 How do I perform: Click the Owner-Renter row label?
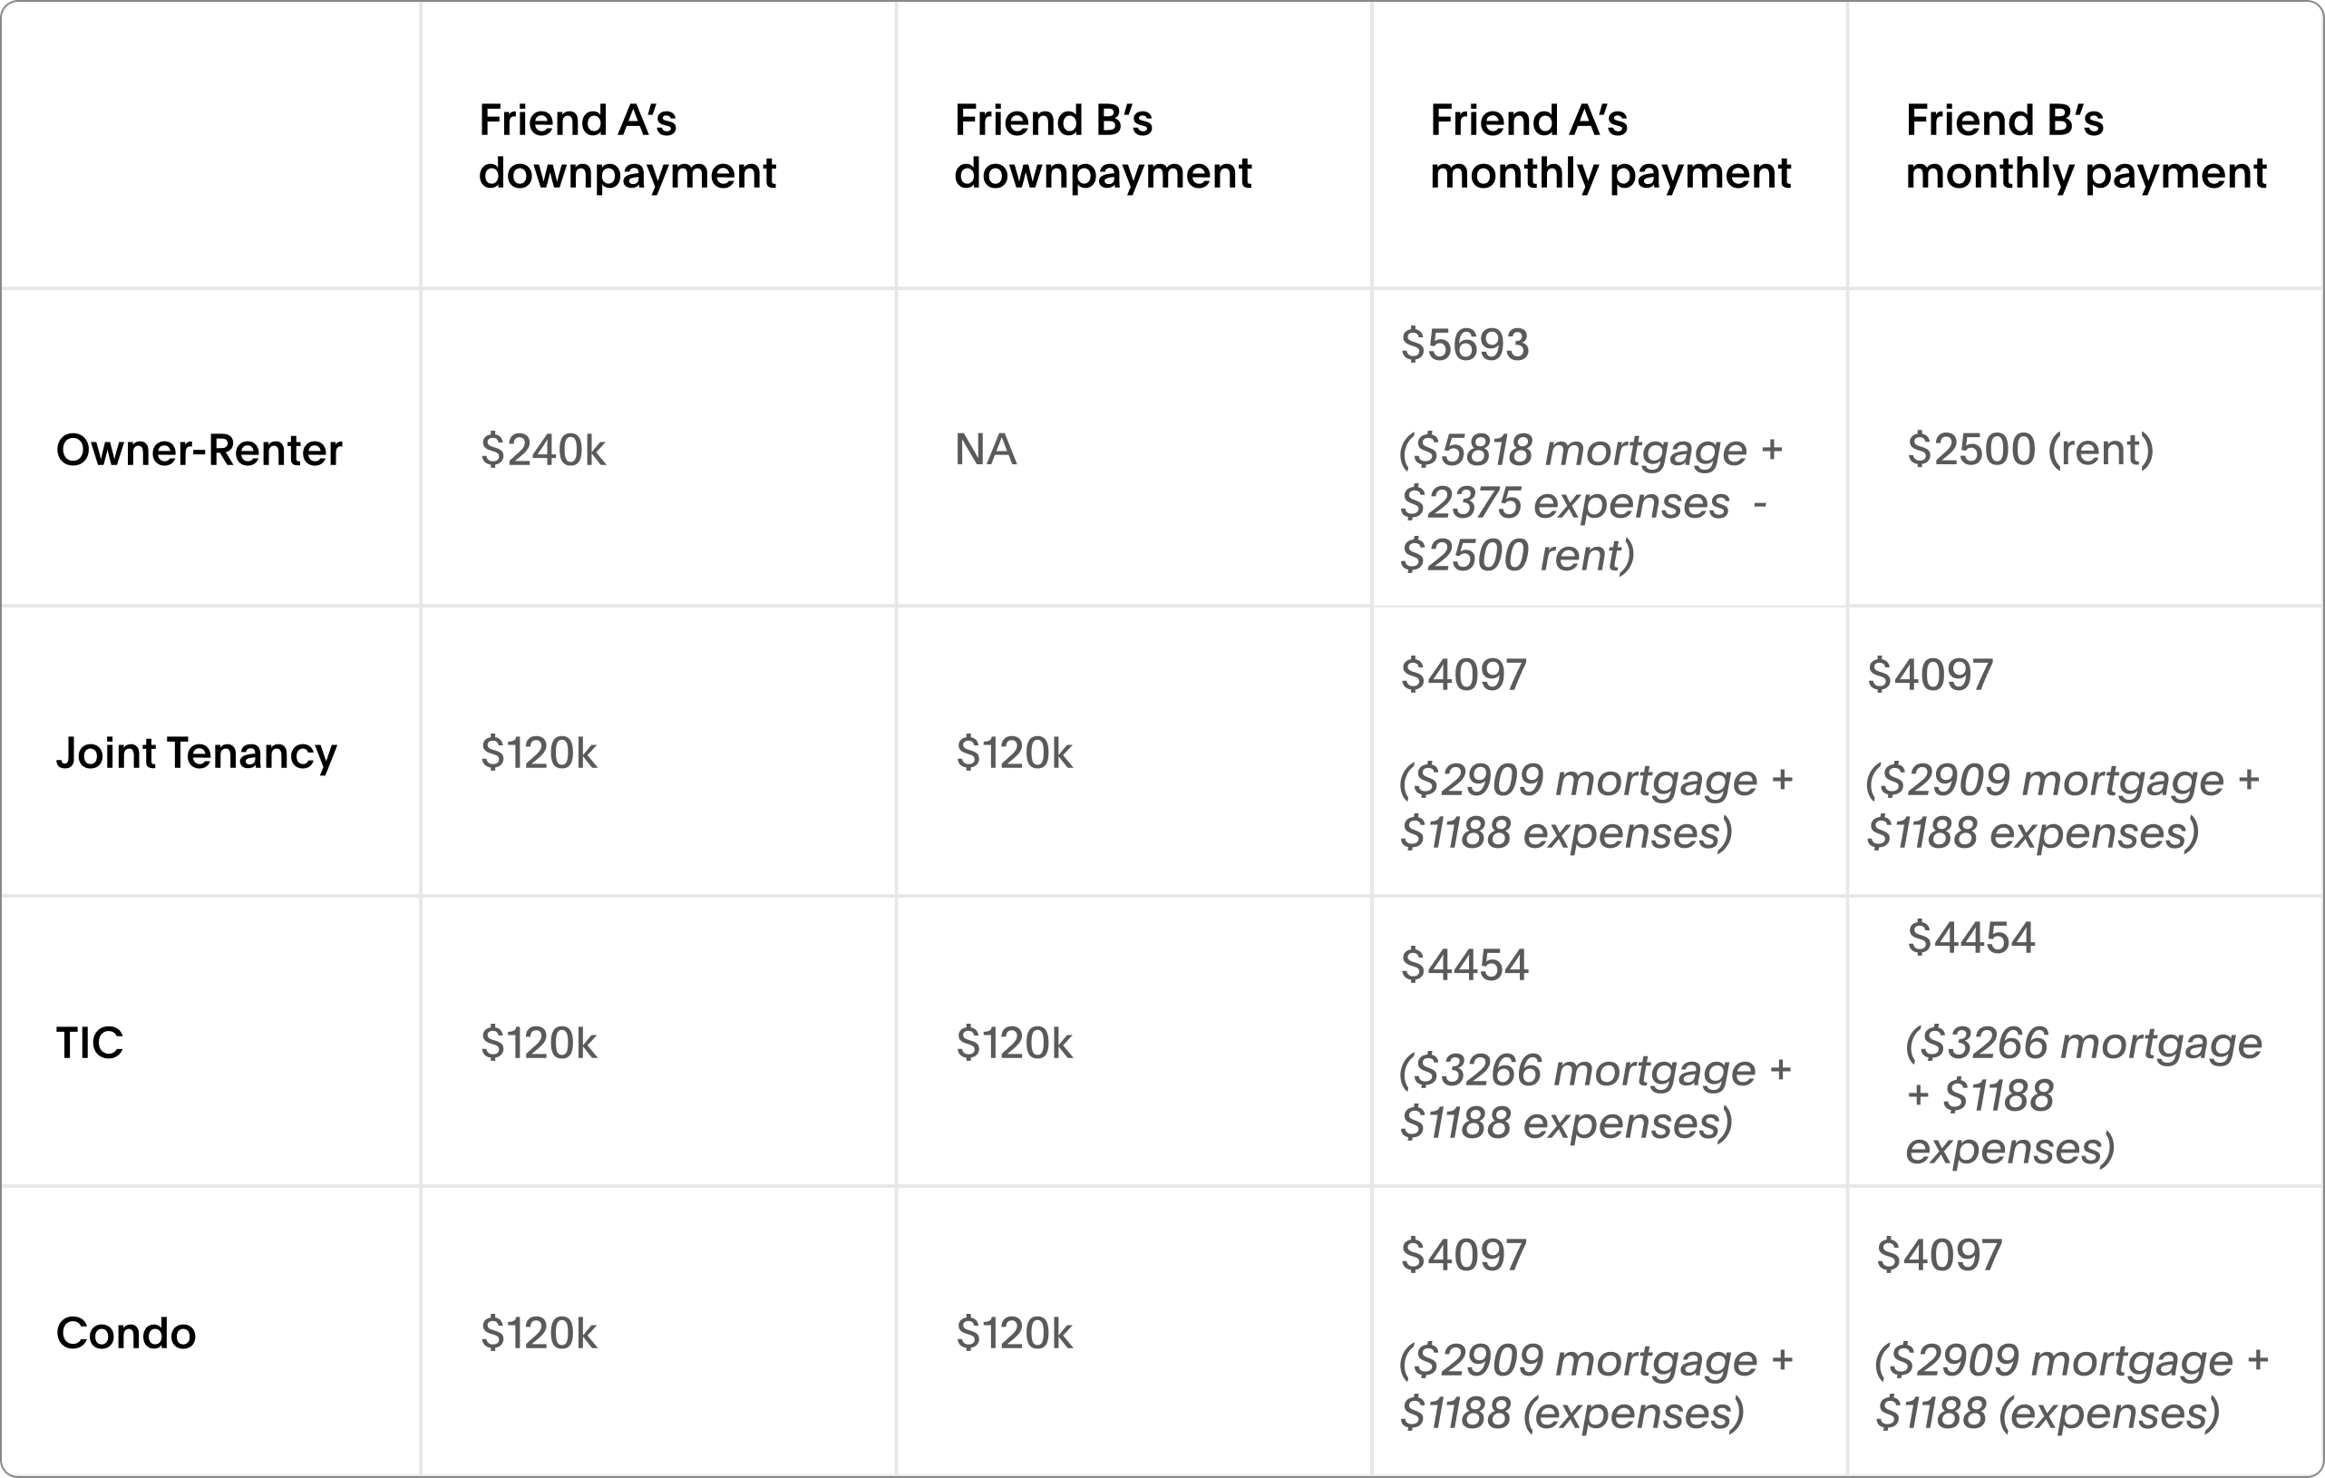[199, 450]
